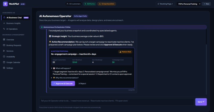Go to AI Operations
This screenshot has height=112, width=214.
(16, 29)
